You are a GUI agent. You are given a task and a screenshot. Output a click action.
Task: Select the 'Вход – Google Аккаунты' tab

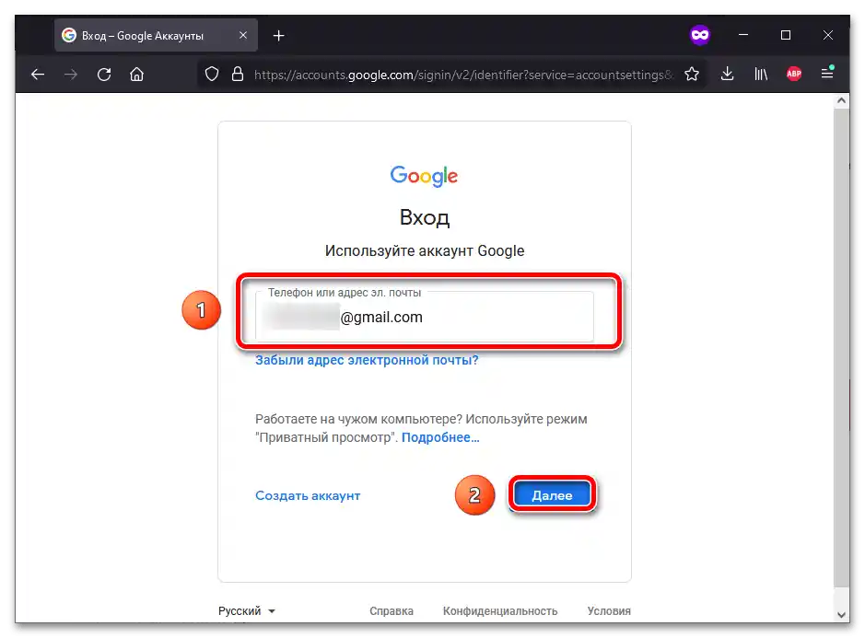click(x=156, y=35)
